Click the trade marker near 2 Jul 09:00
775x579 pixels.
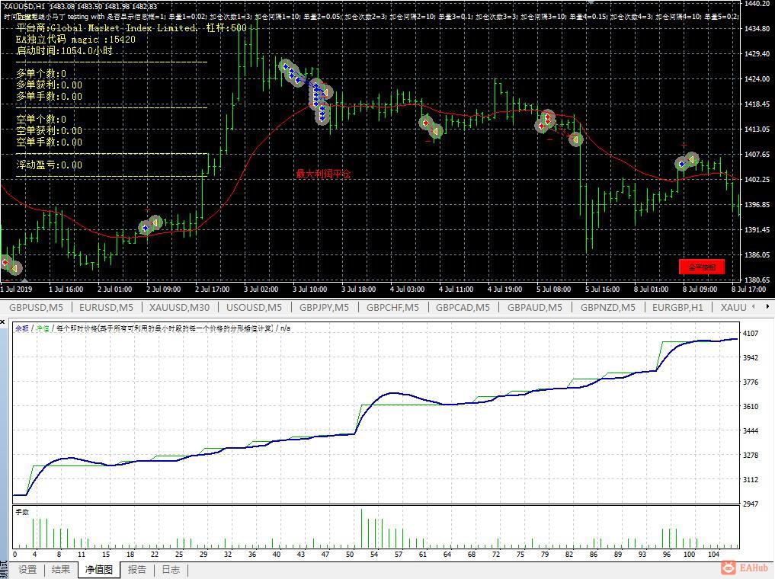click(150, 226)
